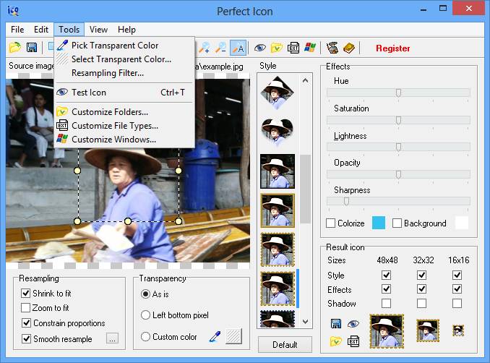Screen dimensions: 490x363
Task: Click the eyedropper next to Custom color
Action: point(214,336)
